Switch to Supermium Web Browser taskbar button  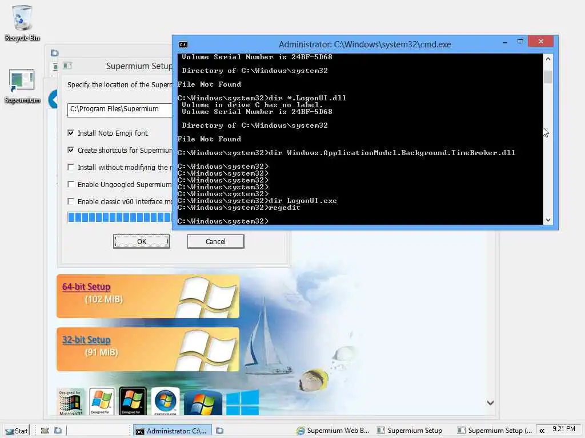click(x=332, y=431)
